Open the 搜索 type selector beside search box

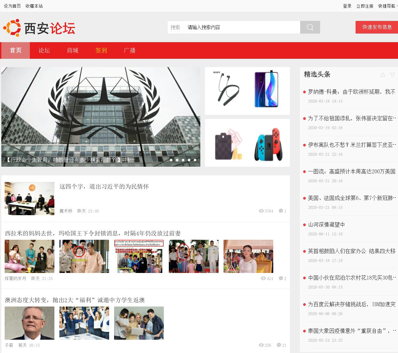tap(175, 27)
